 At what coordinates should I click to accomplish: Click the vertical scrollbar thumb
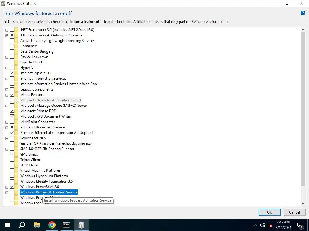[x=303, y=109]
